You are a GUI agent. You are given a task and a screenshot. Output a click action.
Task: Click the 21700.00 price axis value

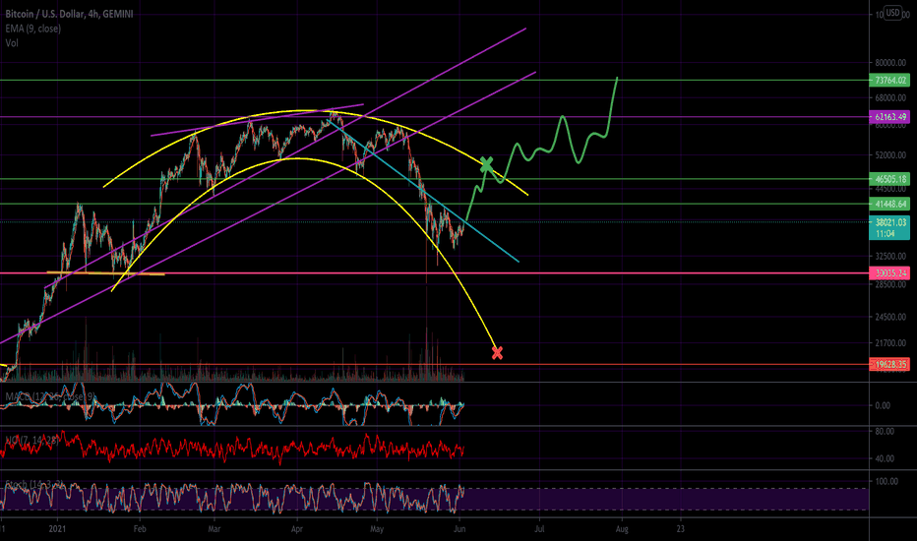pos(890,343)
